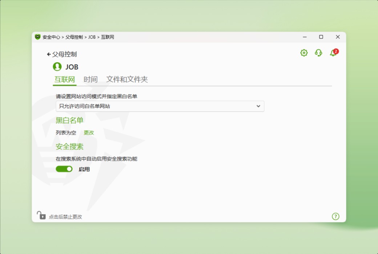Open the help question mark icon
This screenshot has width=378, height=254.
coord(335,216)
